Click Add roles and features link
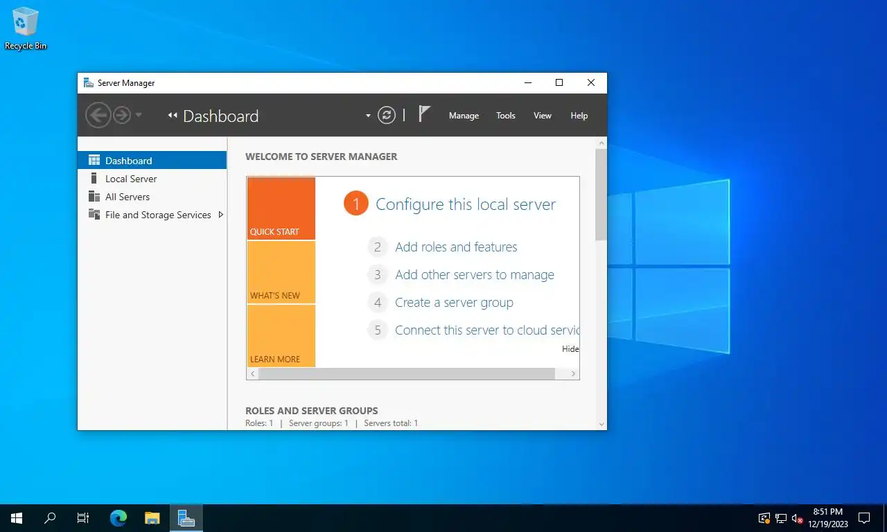The image size is (887, 532). coord(456,247)
